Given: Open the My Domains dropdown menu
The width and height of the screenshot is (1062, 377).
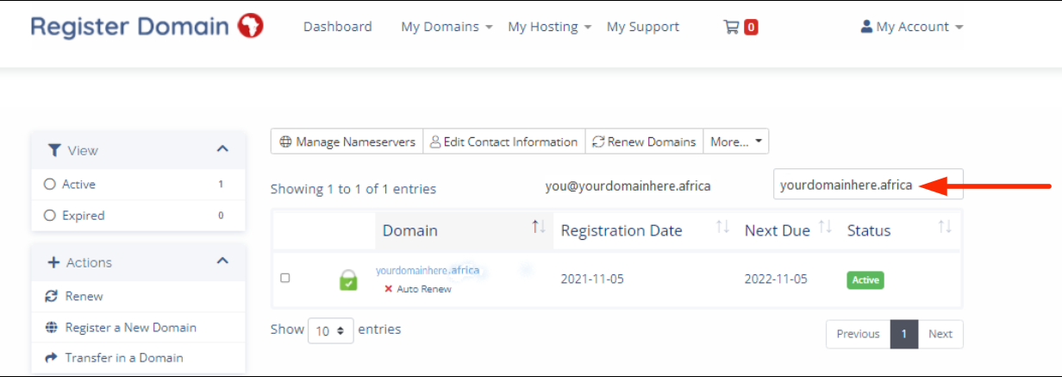Looking at the screenshot, I should pyautogui.click(x=447, y=27).
